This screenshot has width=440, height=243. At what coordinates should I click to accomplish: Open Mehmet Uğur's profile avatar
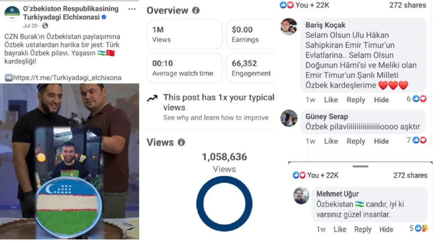pos(301,196)
